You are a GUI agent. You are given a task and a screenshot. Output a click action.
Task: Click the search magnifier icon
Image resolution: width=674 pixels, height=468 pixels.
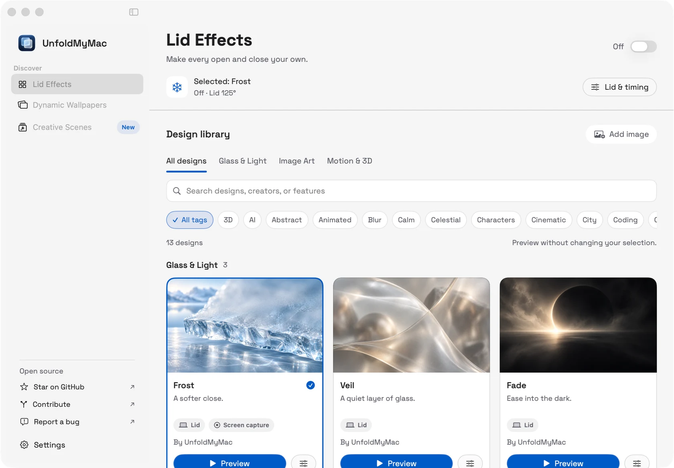pos(177,191)
